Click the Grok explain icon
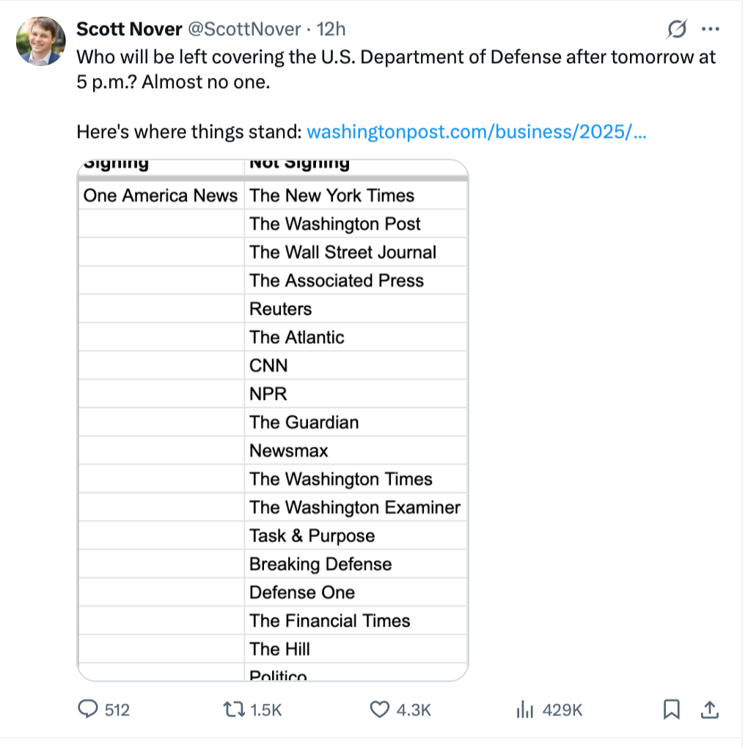This screenshot has height=747, width=748. (677, 29)
